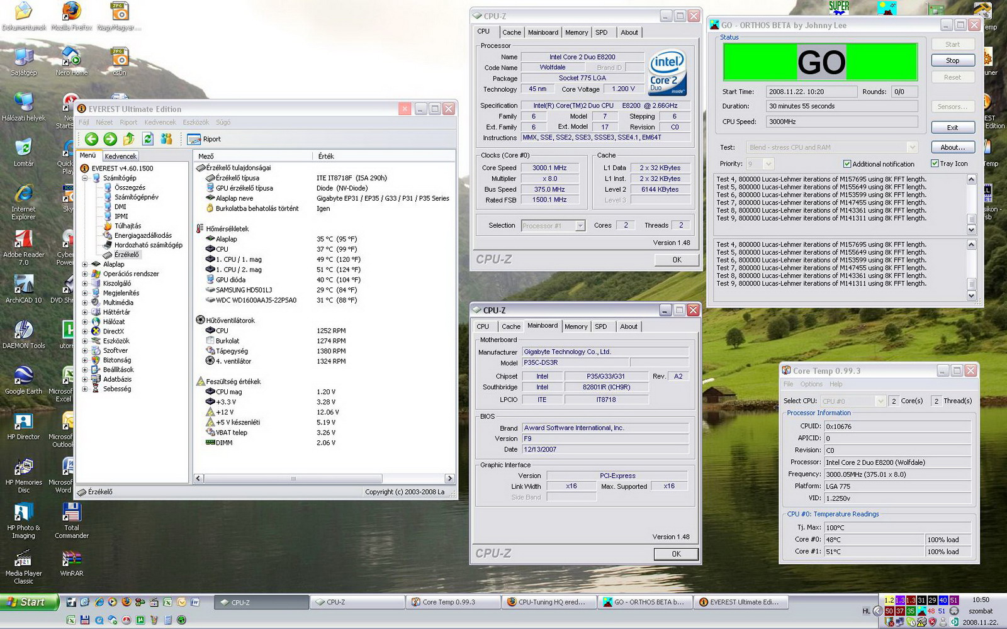
Task: Open ArchiCAD 10 desktop icon
Action: point(23,289)
